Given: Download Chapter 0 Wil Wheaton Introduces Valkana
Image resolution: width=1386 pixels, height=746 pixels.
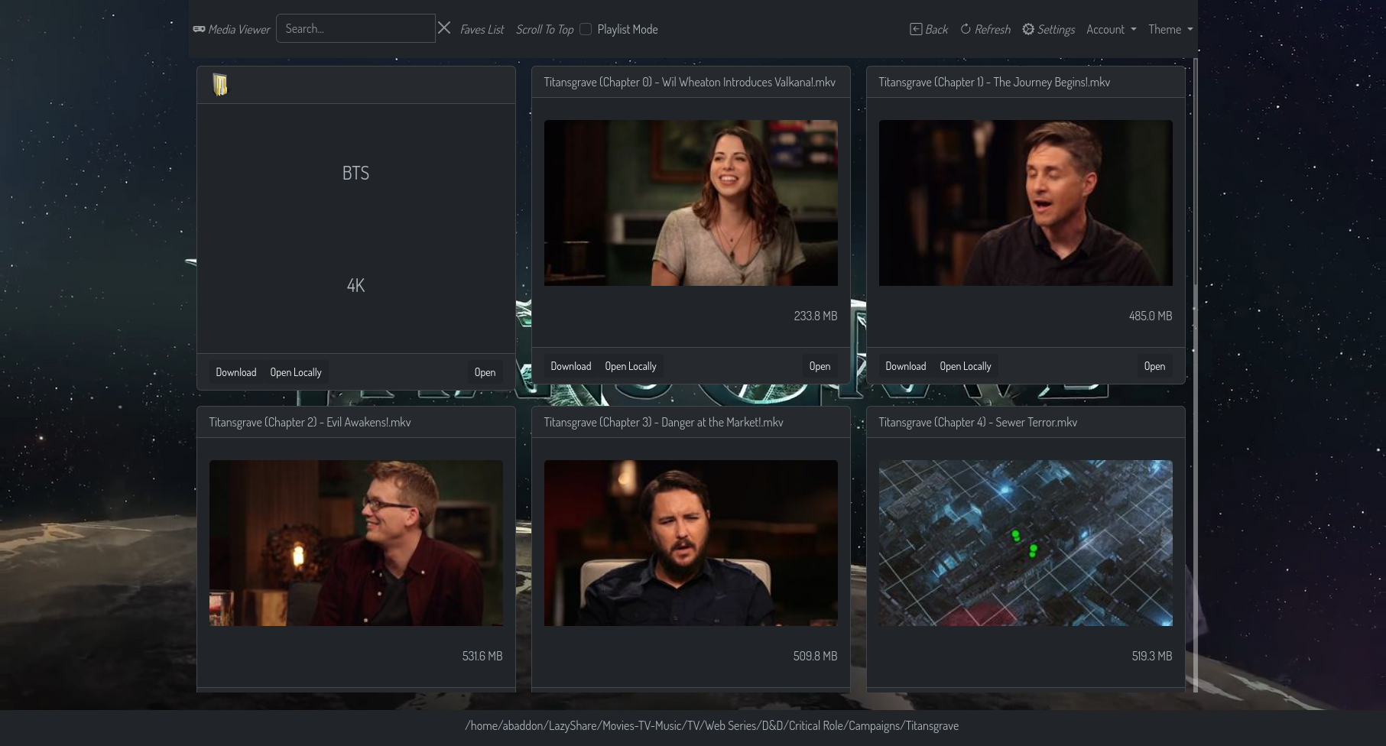Looking at the screenshot, I should (570, 366).
